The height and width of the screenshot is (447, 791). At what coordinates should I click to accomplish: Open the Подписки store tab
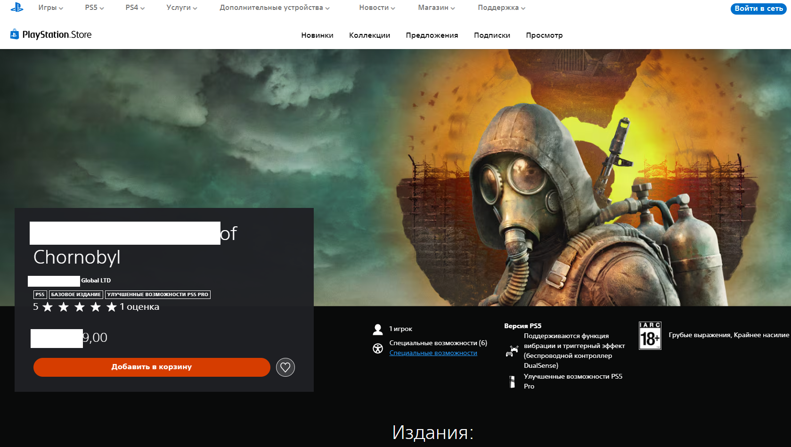[x=492, y=35]
